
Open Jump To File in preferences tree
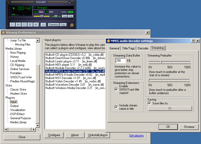tap(18, 40)
